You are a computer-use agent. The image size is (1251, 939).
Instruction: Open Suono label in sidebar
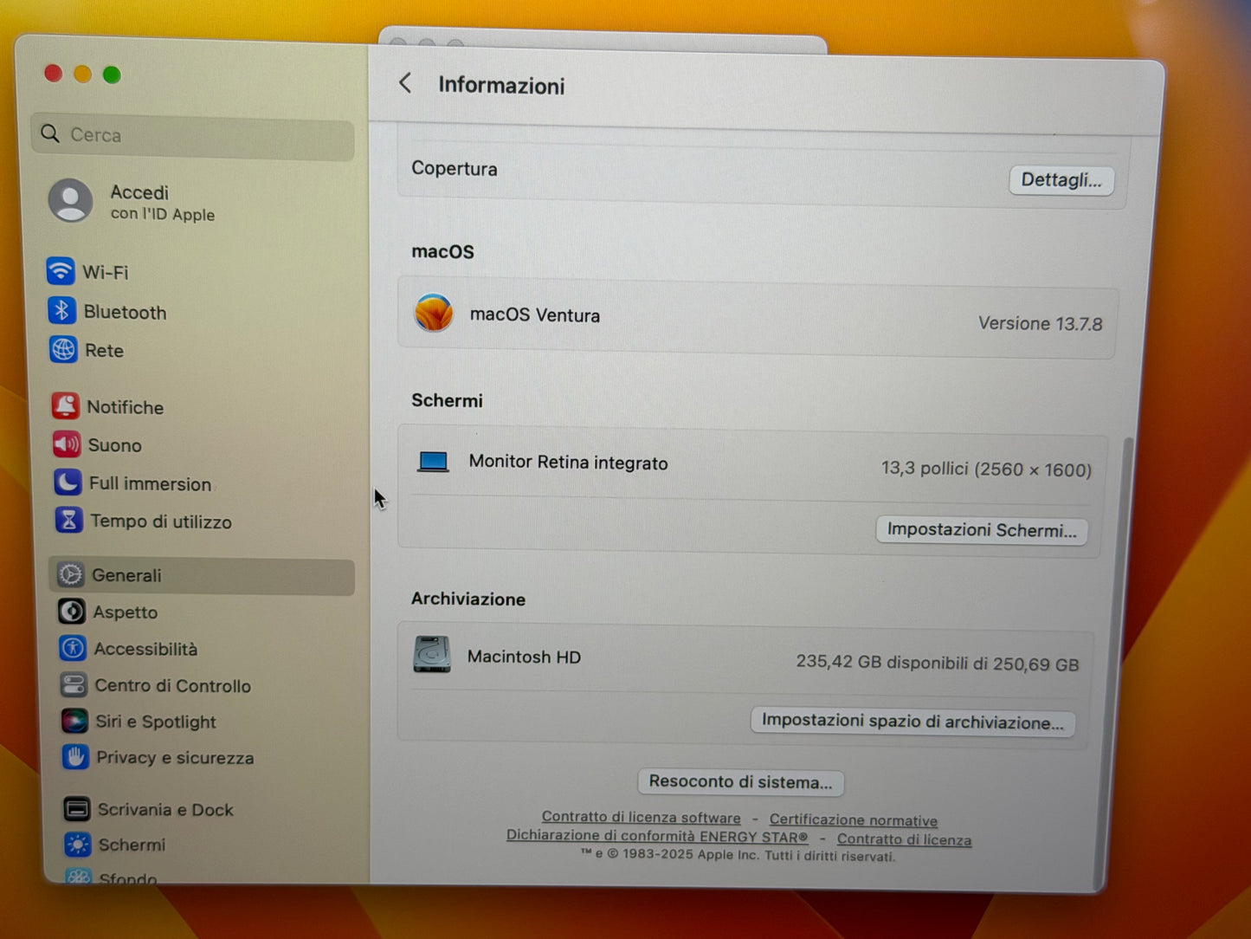pos(115,445)
